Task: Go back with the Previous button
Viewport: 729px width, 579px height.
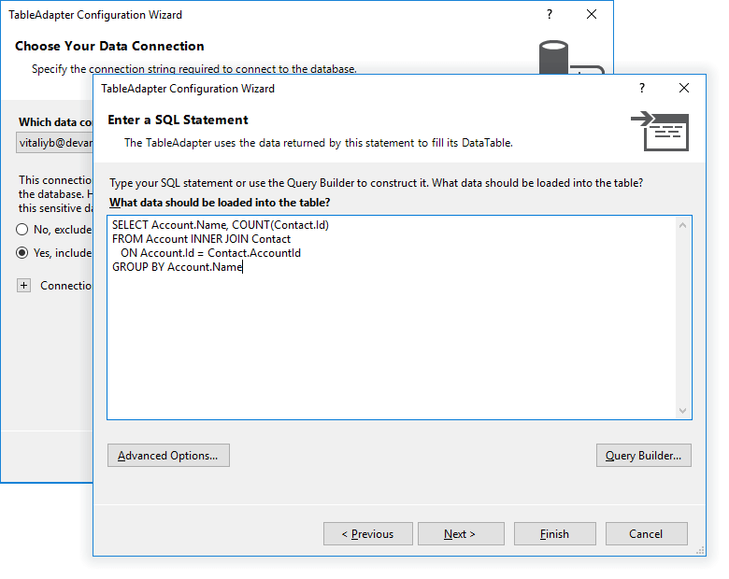Action: (x=367, y=534)
